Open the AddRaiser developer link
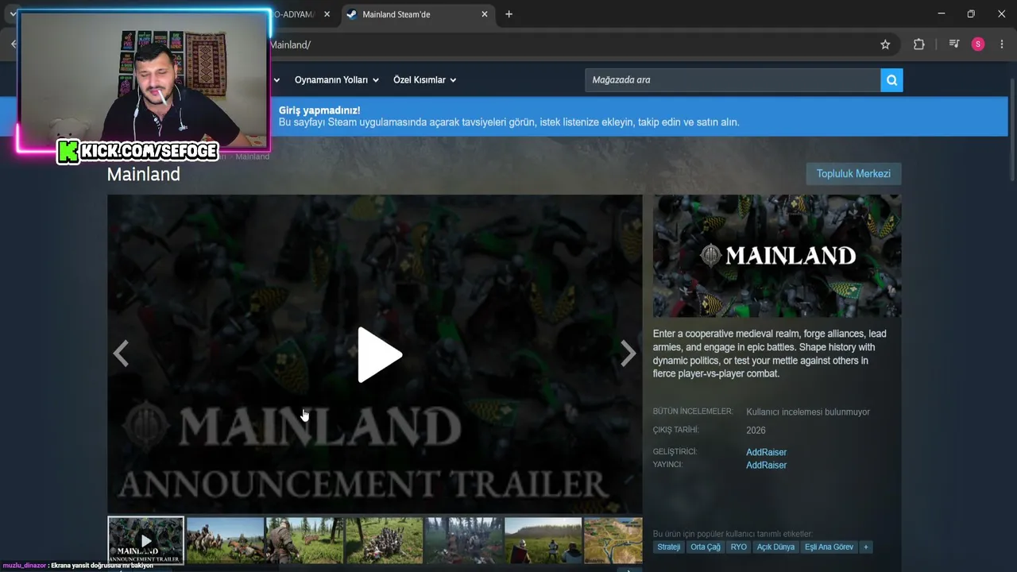This screenshot has width=1017, height=572. pyautogui.click(x=766, y=452)
